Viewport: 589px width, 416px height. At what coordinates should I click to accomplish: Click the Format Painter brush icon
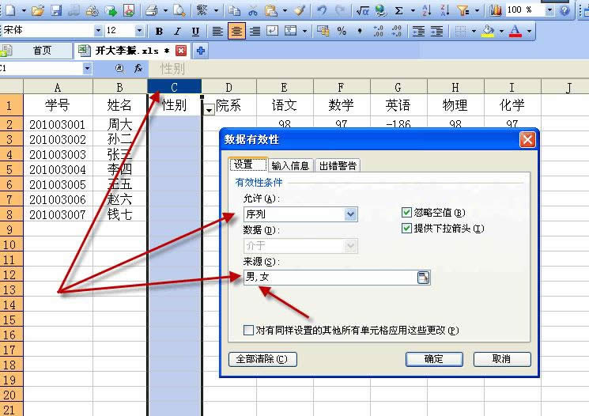[300, 10]
